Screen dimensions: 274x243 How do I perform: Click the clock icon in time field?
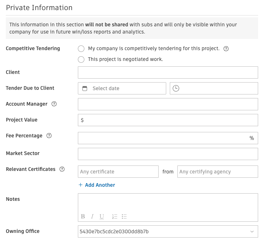coord(176,88)
